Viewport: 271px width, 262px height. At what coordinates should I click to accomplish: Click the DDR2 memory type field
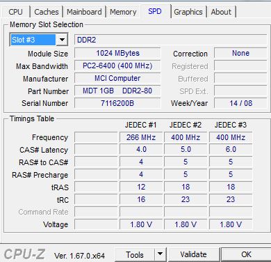pyautogui.click(x=170, y=40)
